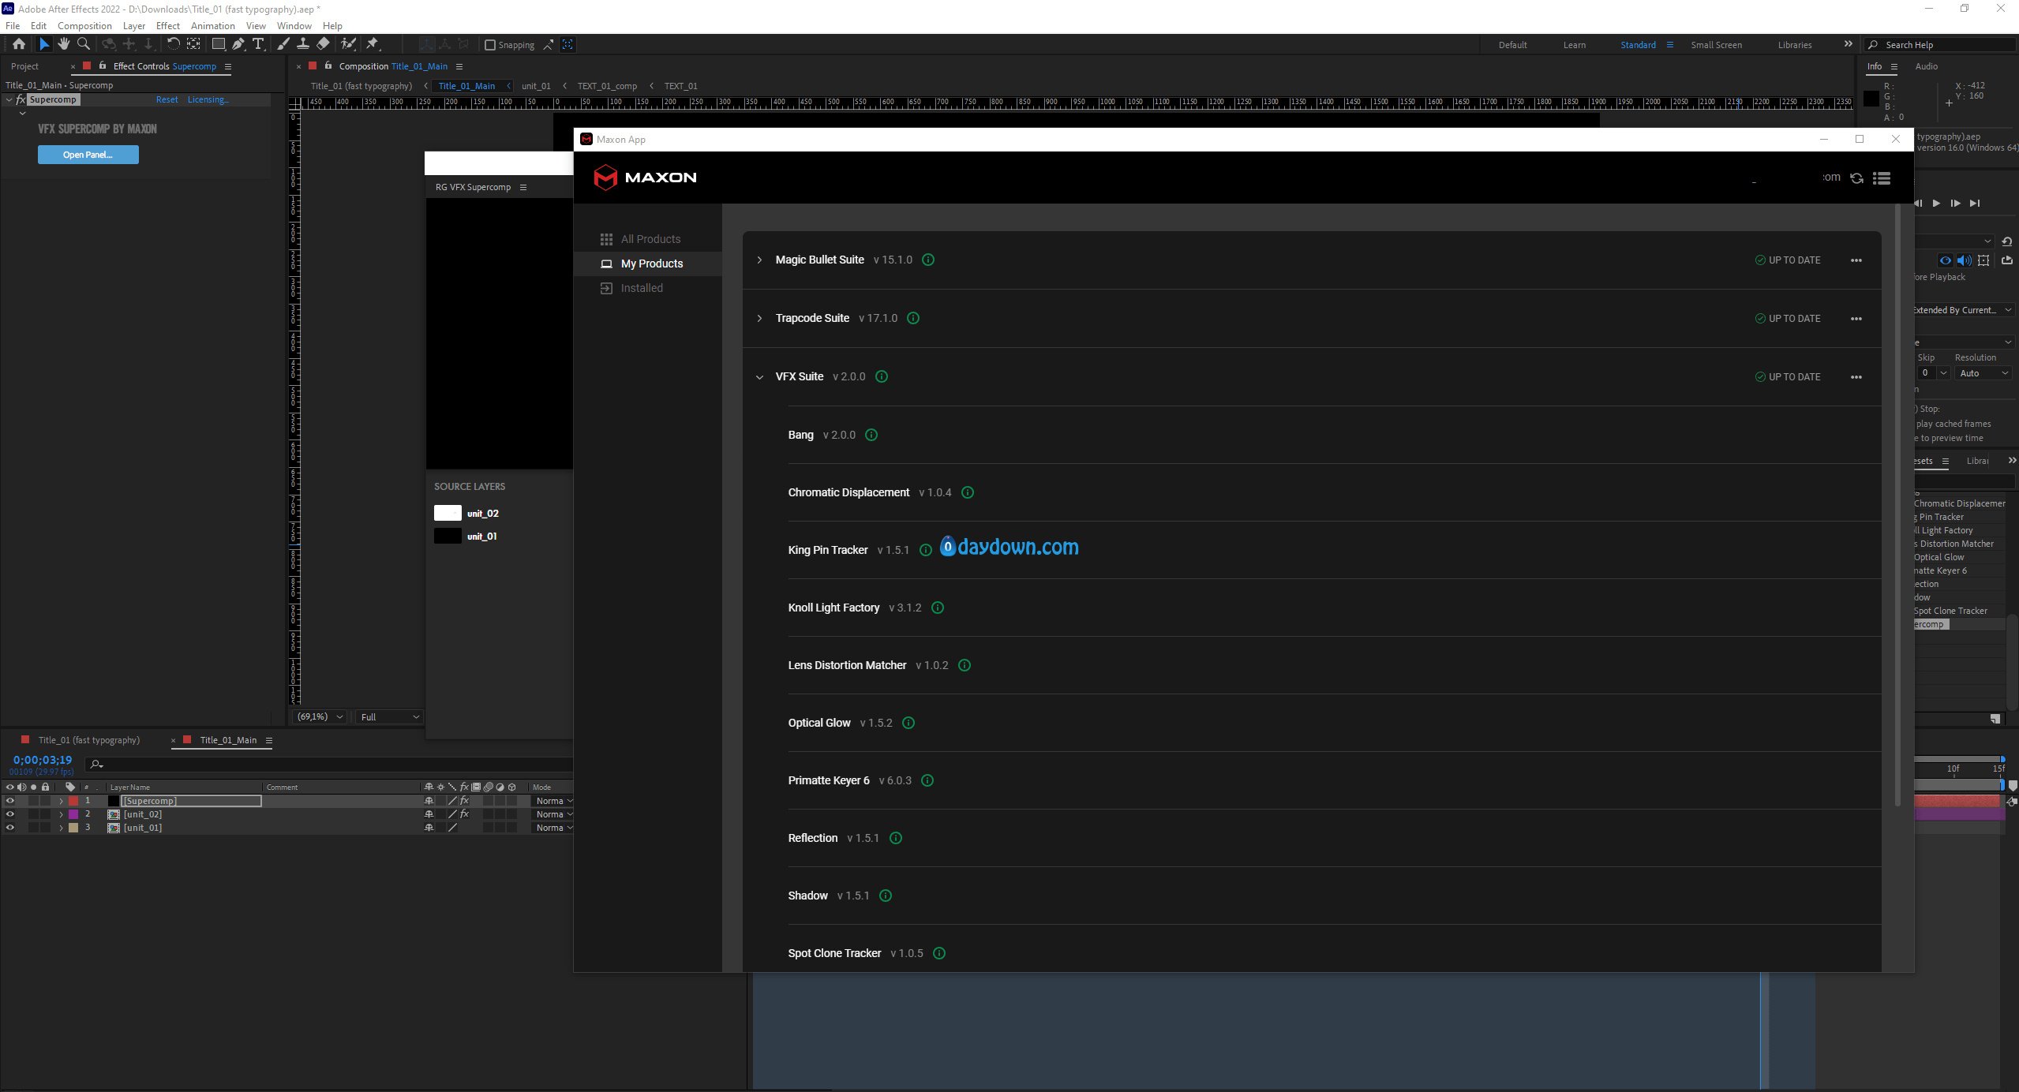
Task: Select the Eraser tool
Action: 323,44
